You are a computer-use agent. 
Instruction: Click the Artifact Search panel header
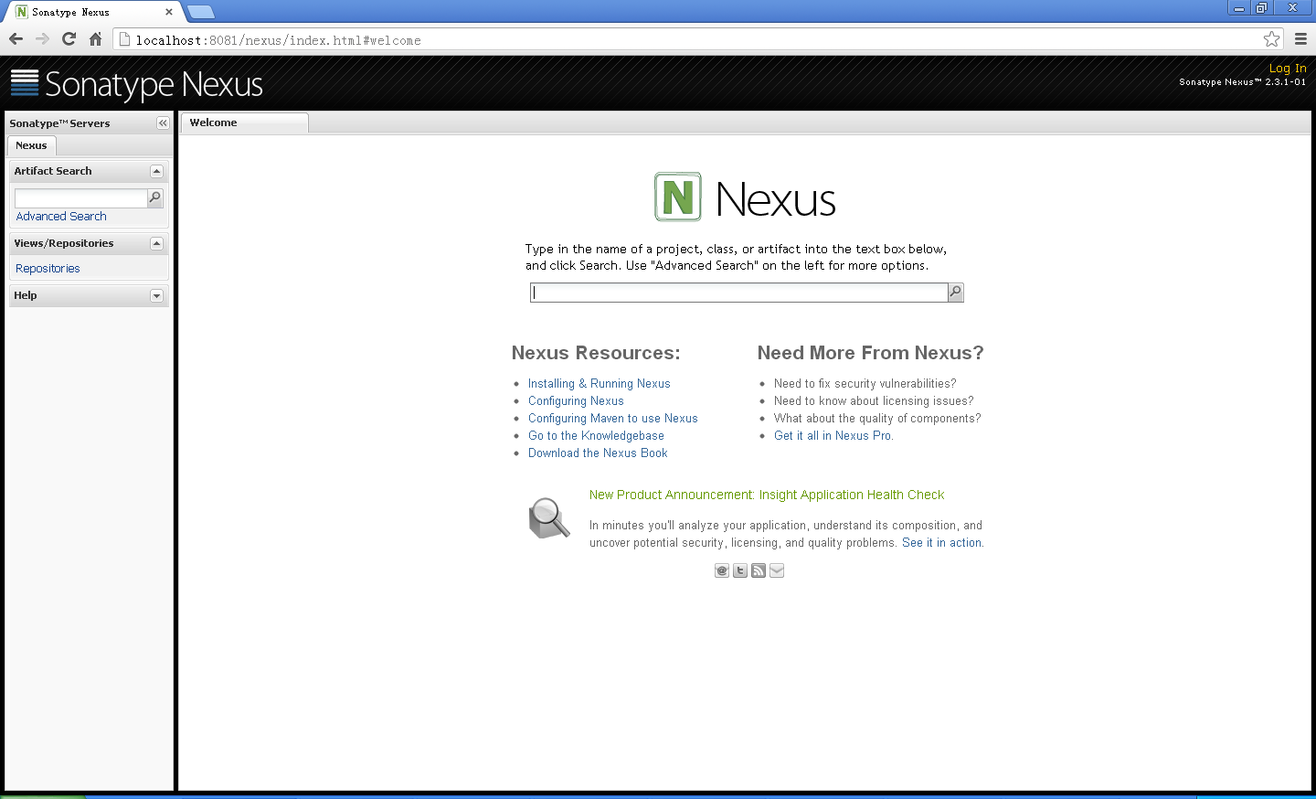89,171
